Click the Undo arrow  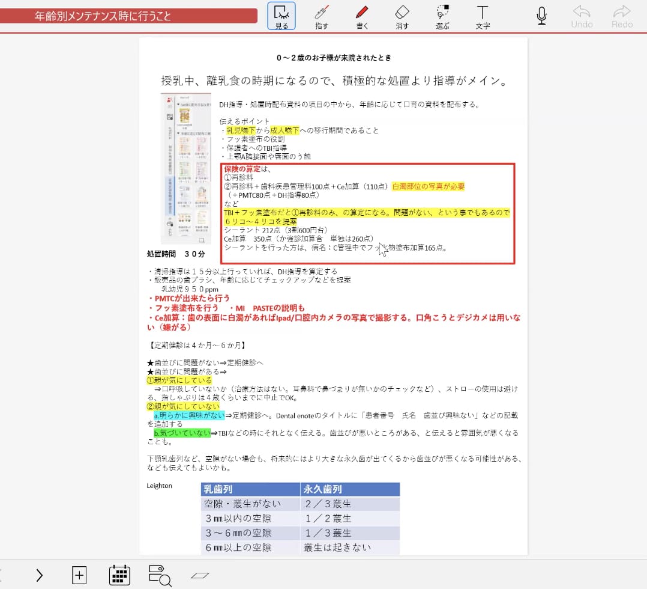[x=582, y=17]
